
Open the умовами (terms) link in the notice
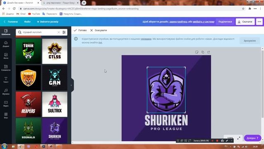click(146, 39)
